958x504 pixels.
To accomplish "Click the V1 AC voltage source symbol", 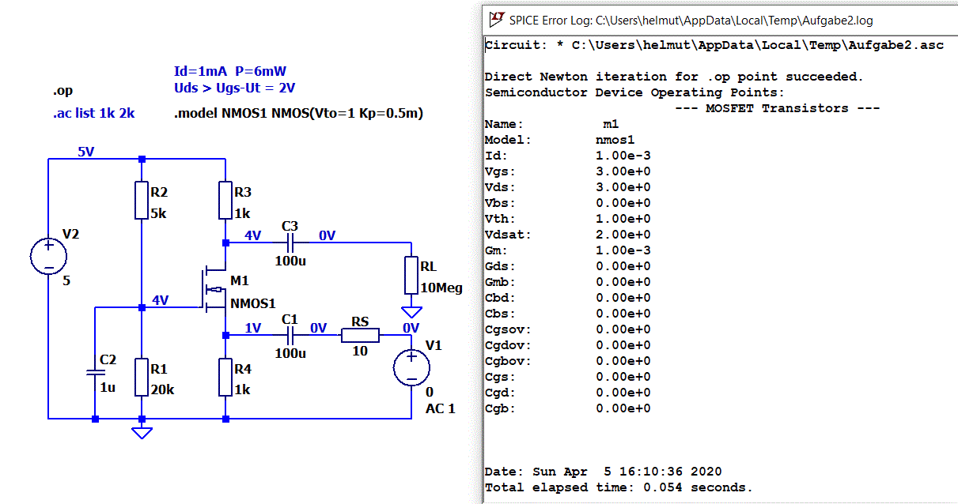I will pos(412,367).
